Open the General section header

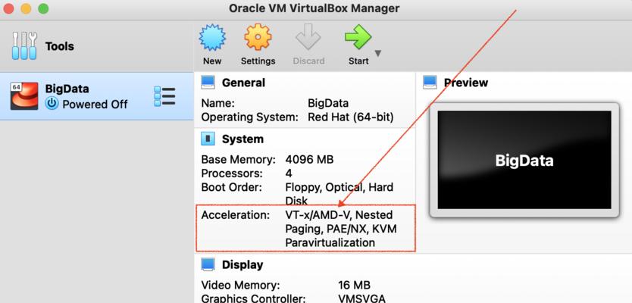coord(243,83)
